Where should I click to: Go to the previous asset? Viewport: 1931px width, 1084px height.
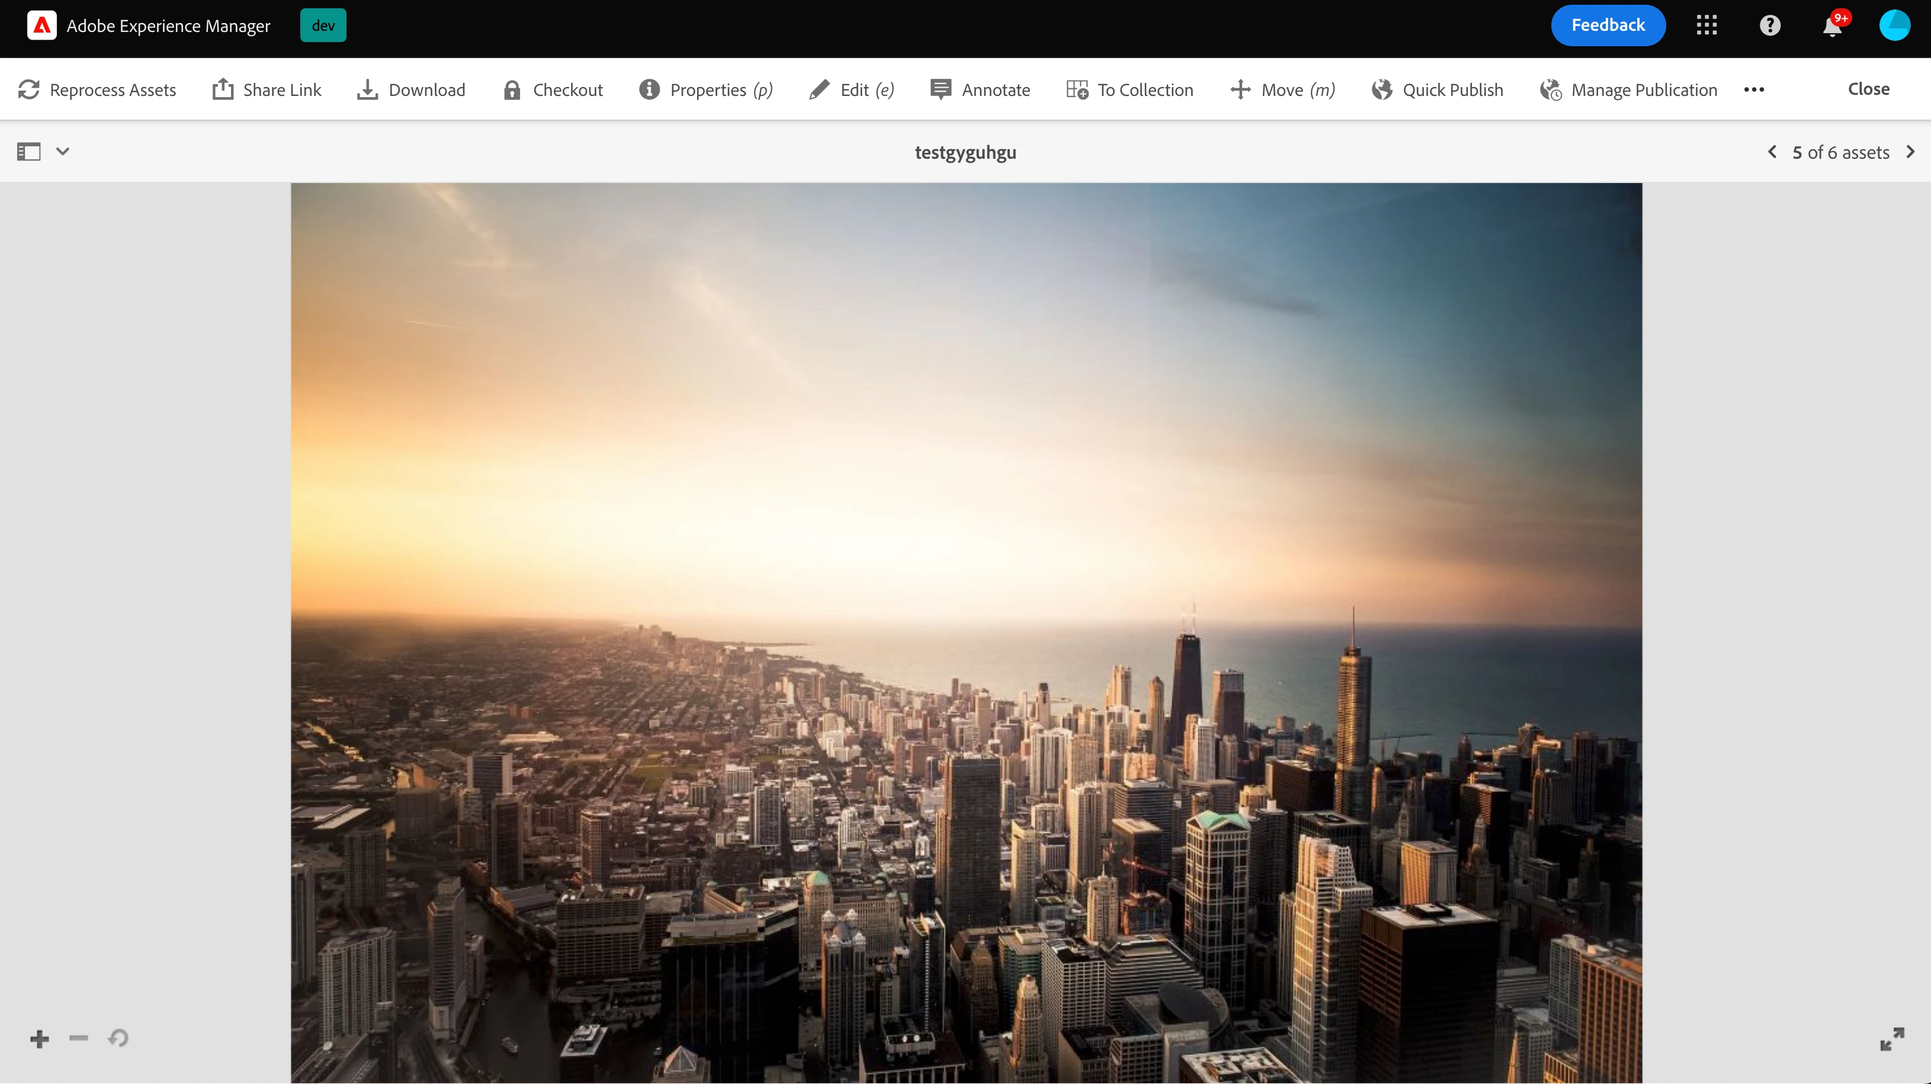[x=1772, y=152]
